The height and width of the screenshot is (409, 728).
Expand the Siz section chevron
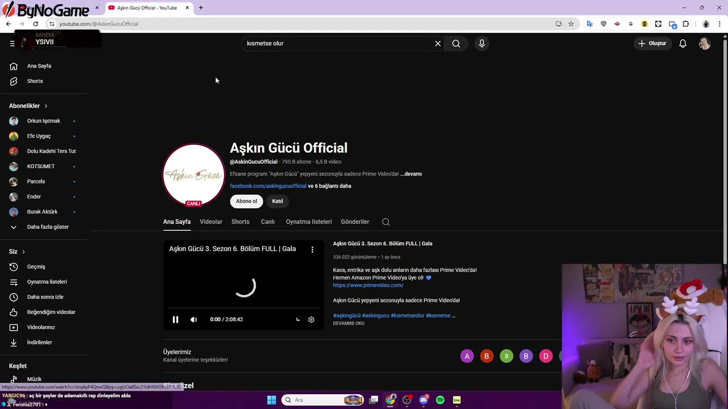pyautogui.click(x=23, y=252)
